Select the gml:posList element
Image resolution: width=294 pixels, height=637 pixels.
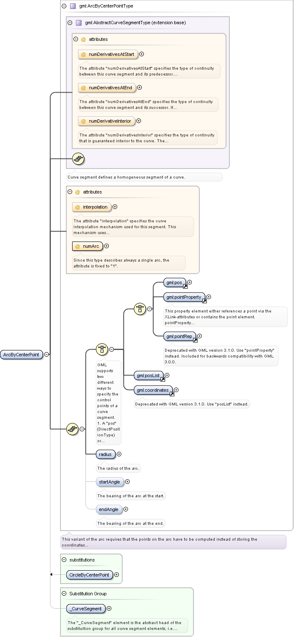point(149,376)
